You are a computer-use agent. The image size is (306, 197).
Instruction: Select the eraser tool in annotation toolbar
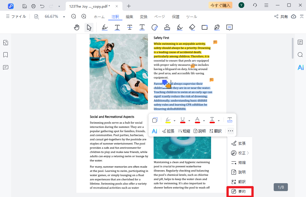pos(192,27)
